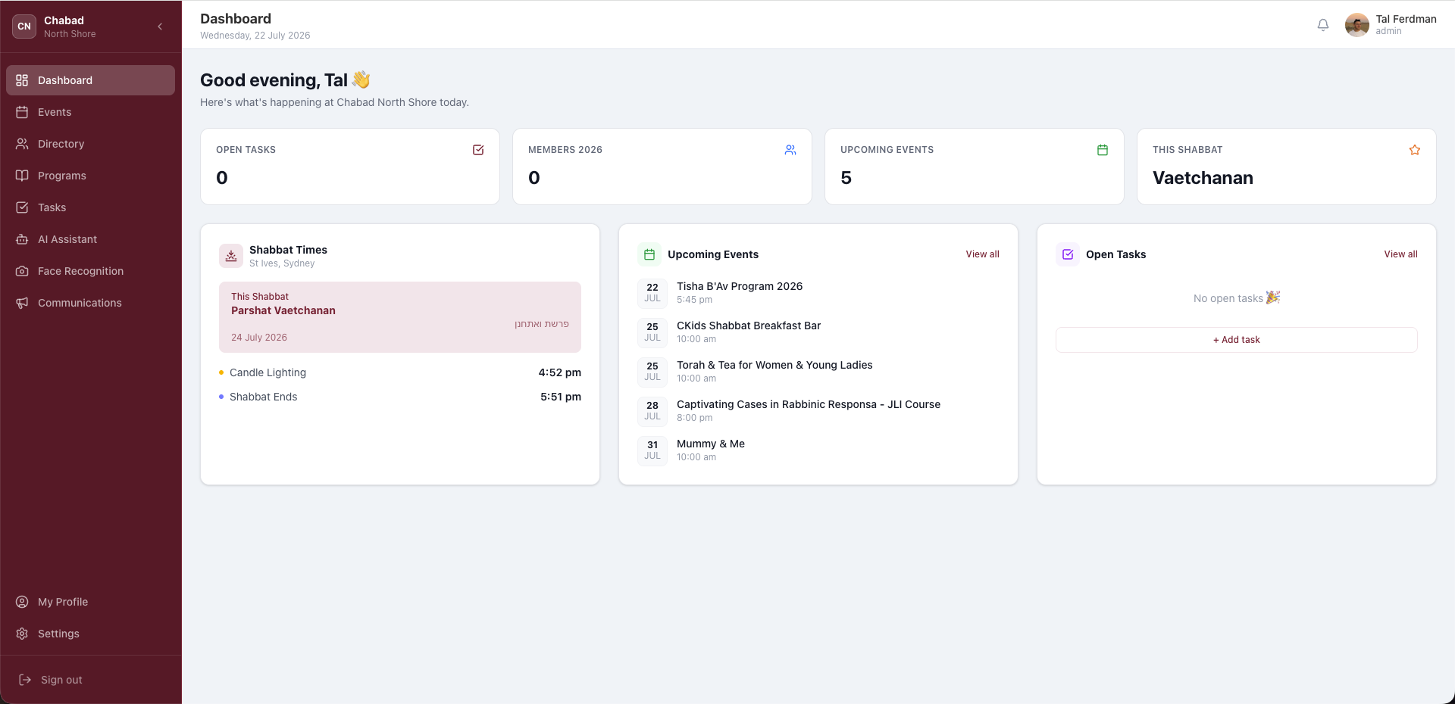Click the No open tasks message

[x=1236, y=298]
